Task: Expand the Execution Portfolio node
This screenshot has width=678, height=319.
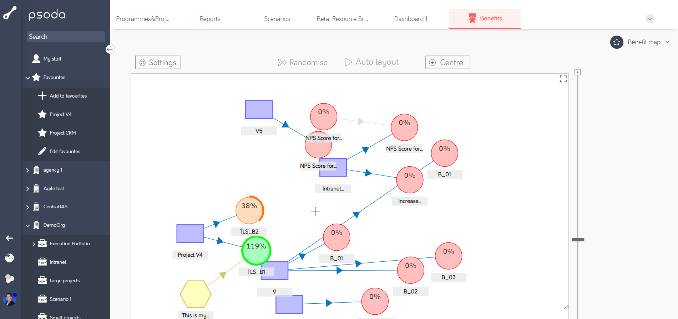Action: [34, 244]
